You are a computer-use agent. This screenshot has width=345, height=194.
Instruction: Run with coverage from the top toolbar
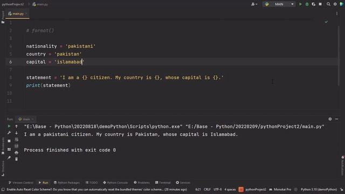click(x=314, y=4)
